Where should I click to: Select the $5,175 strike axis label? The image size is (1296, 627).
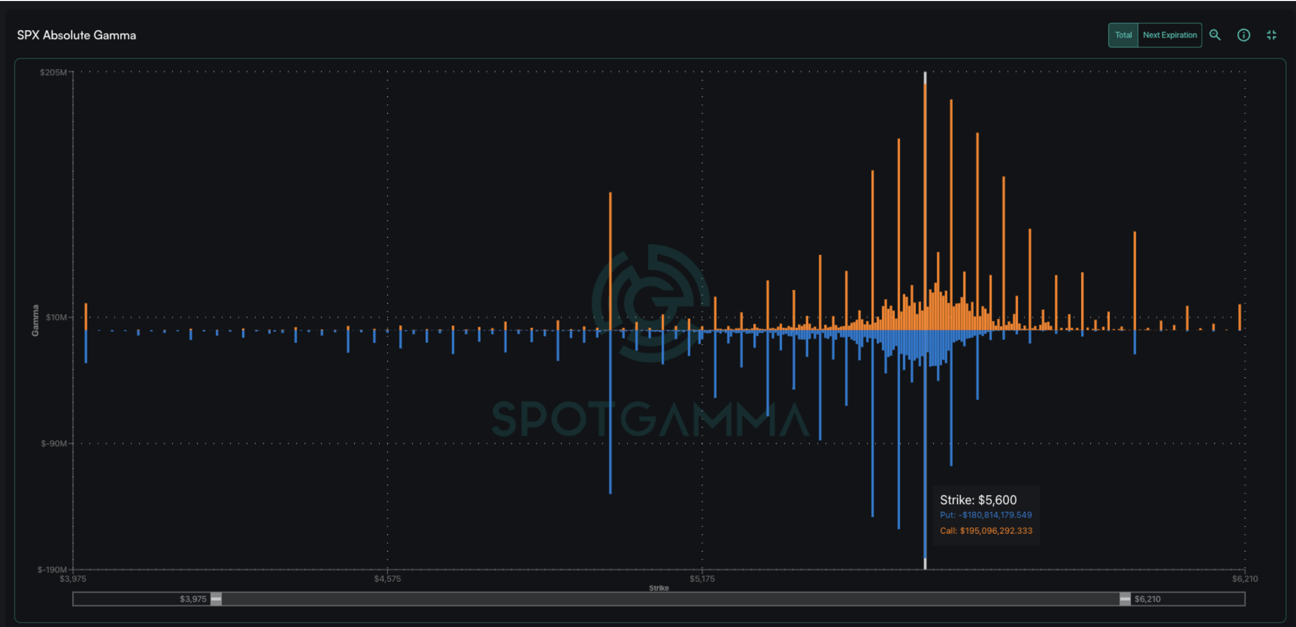[x=702, y=578]
